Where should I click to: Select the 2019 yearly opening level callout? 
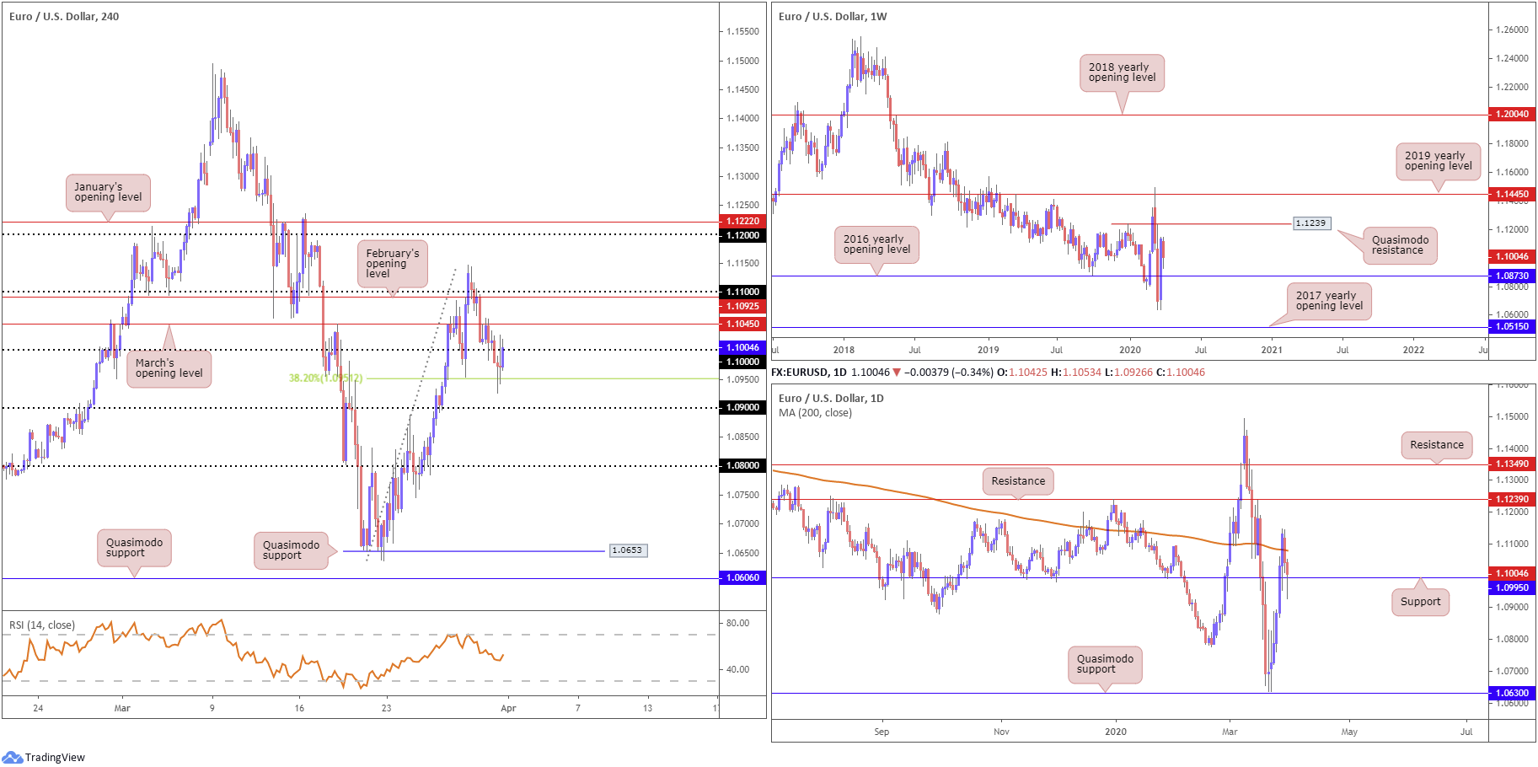(1438, 161)
